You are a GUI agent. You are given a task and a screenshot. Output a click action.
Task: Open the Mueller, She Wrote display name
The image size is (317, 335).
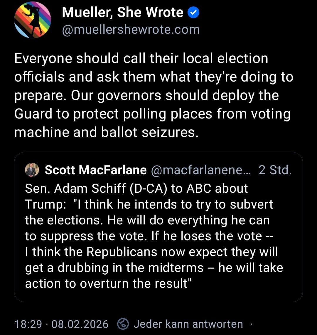(123, 13)
